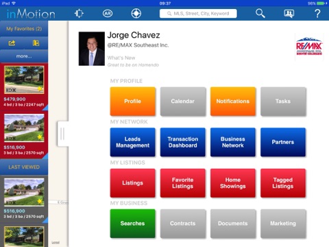Select the LAST VIEWED section header
This screenshot has height=247, width=329.
click(x=24, y=167)
